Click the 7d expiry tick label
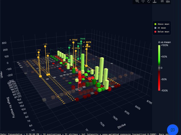This screenshot has height=135, width=181. [29, 121]
